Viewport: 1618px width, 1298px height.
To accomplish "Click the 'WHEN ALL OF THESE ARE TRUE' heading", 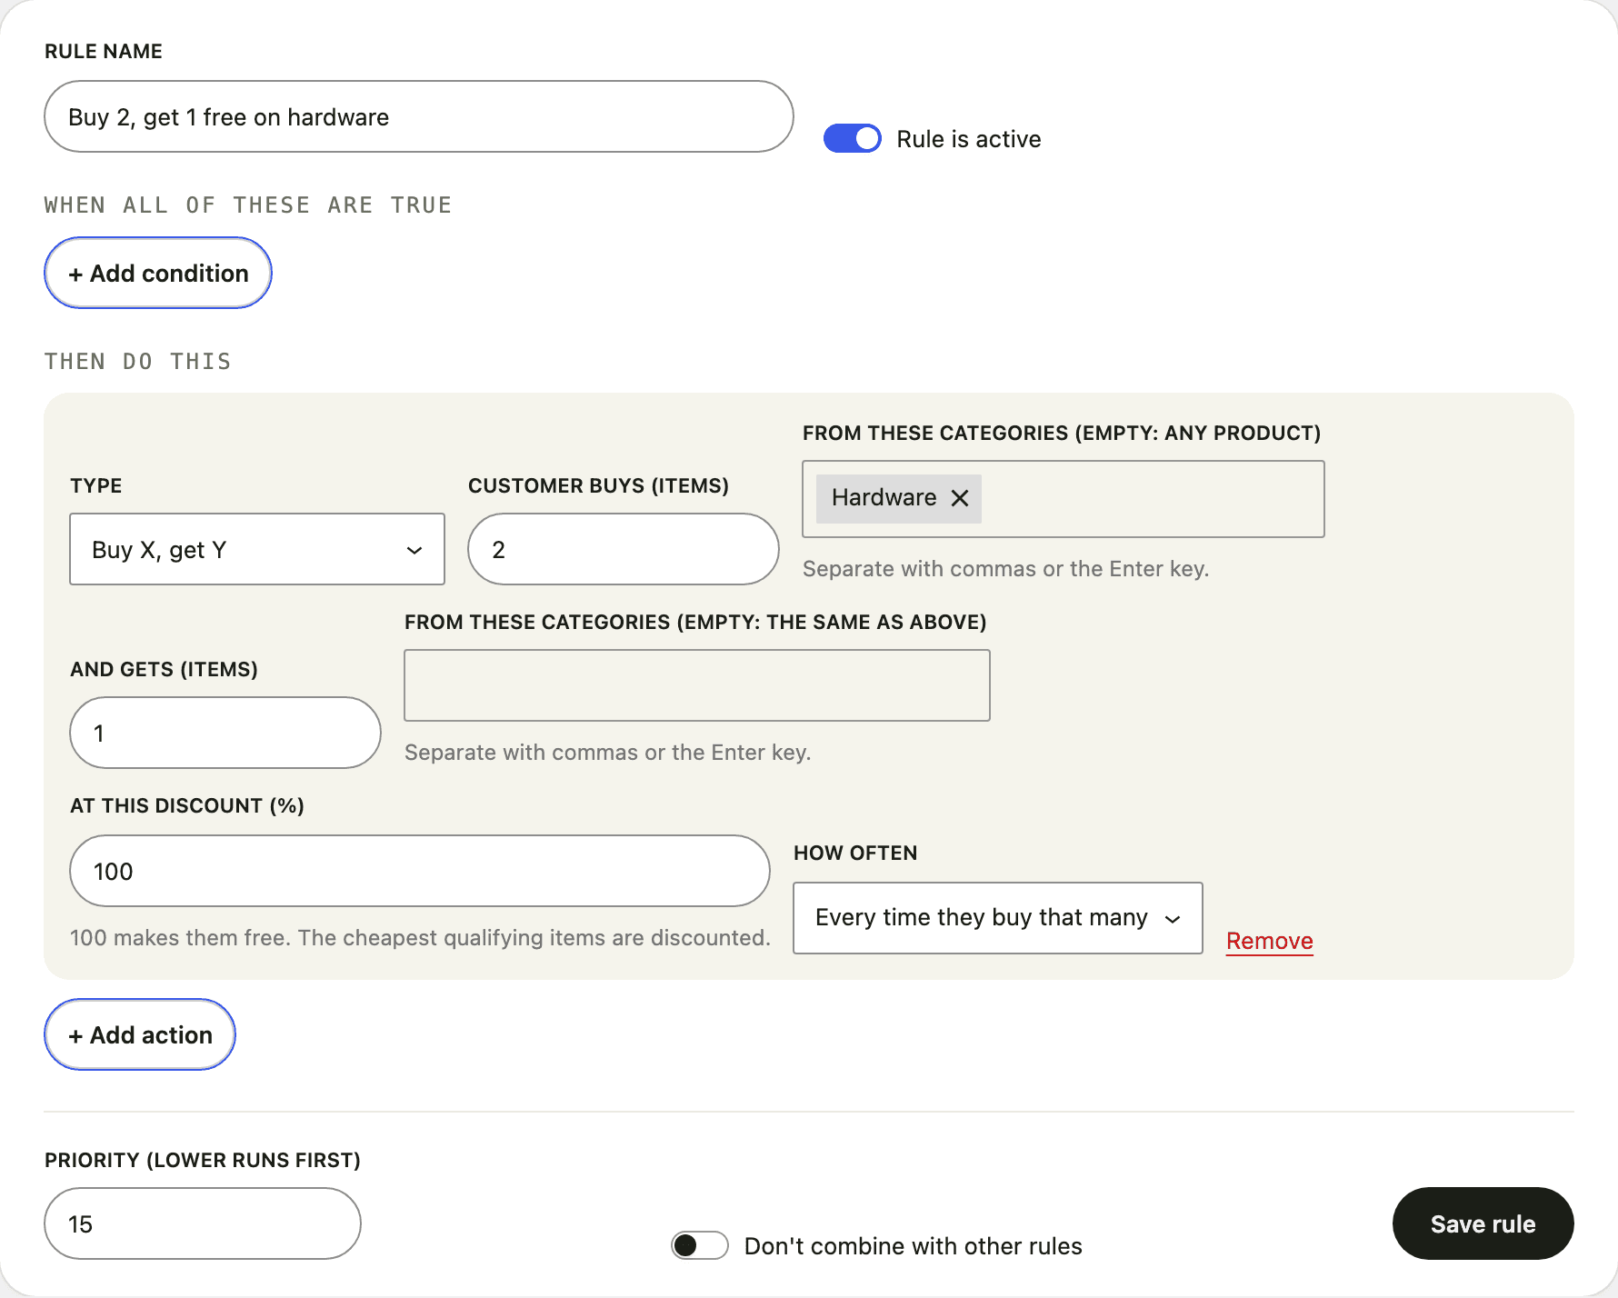I will [x=248, y=205].
